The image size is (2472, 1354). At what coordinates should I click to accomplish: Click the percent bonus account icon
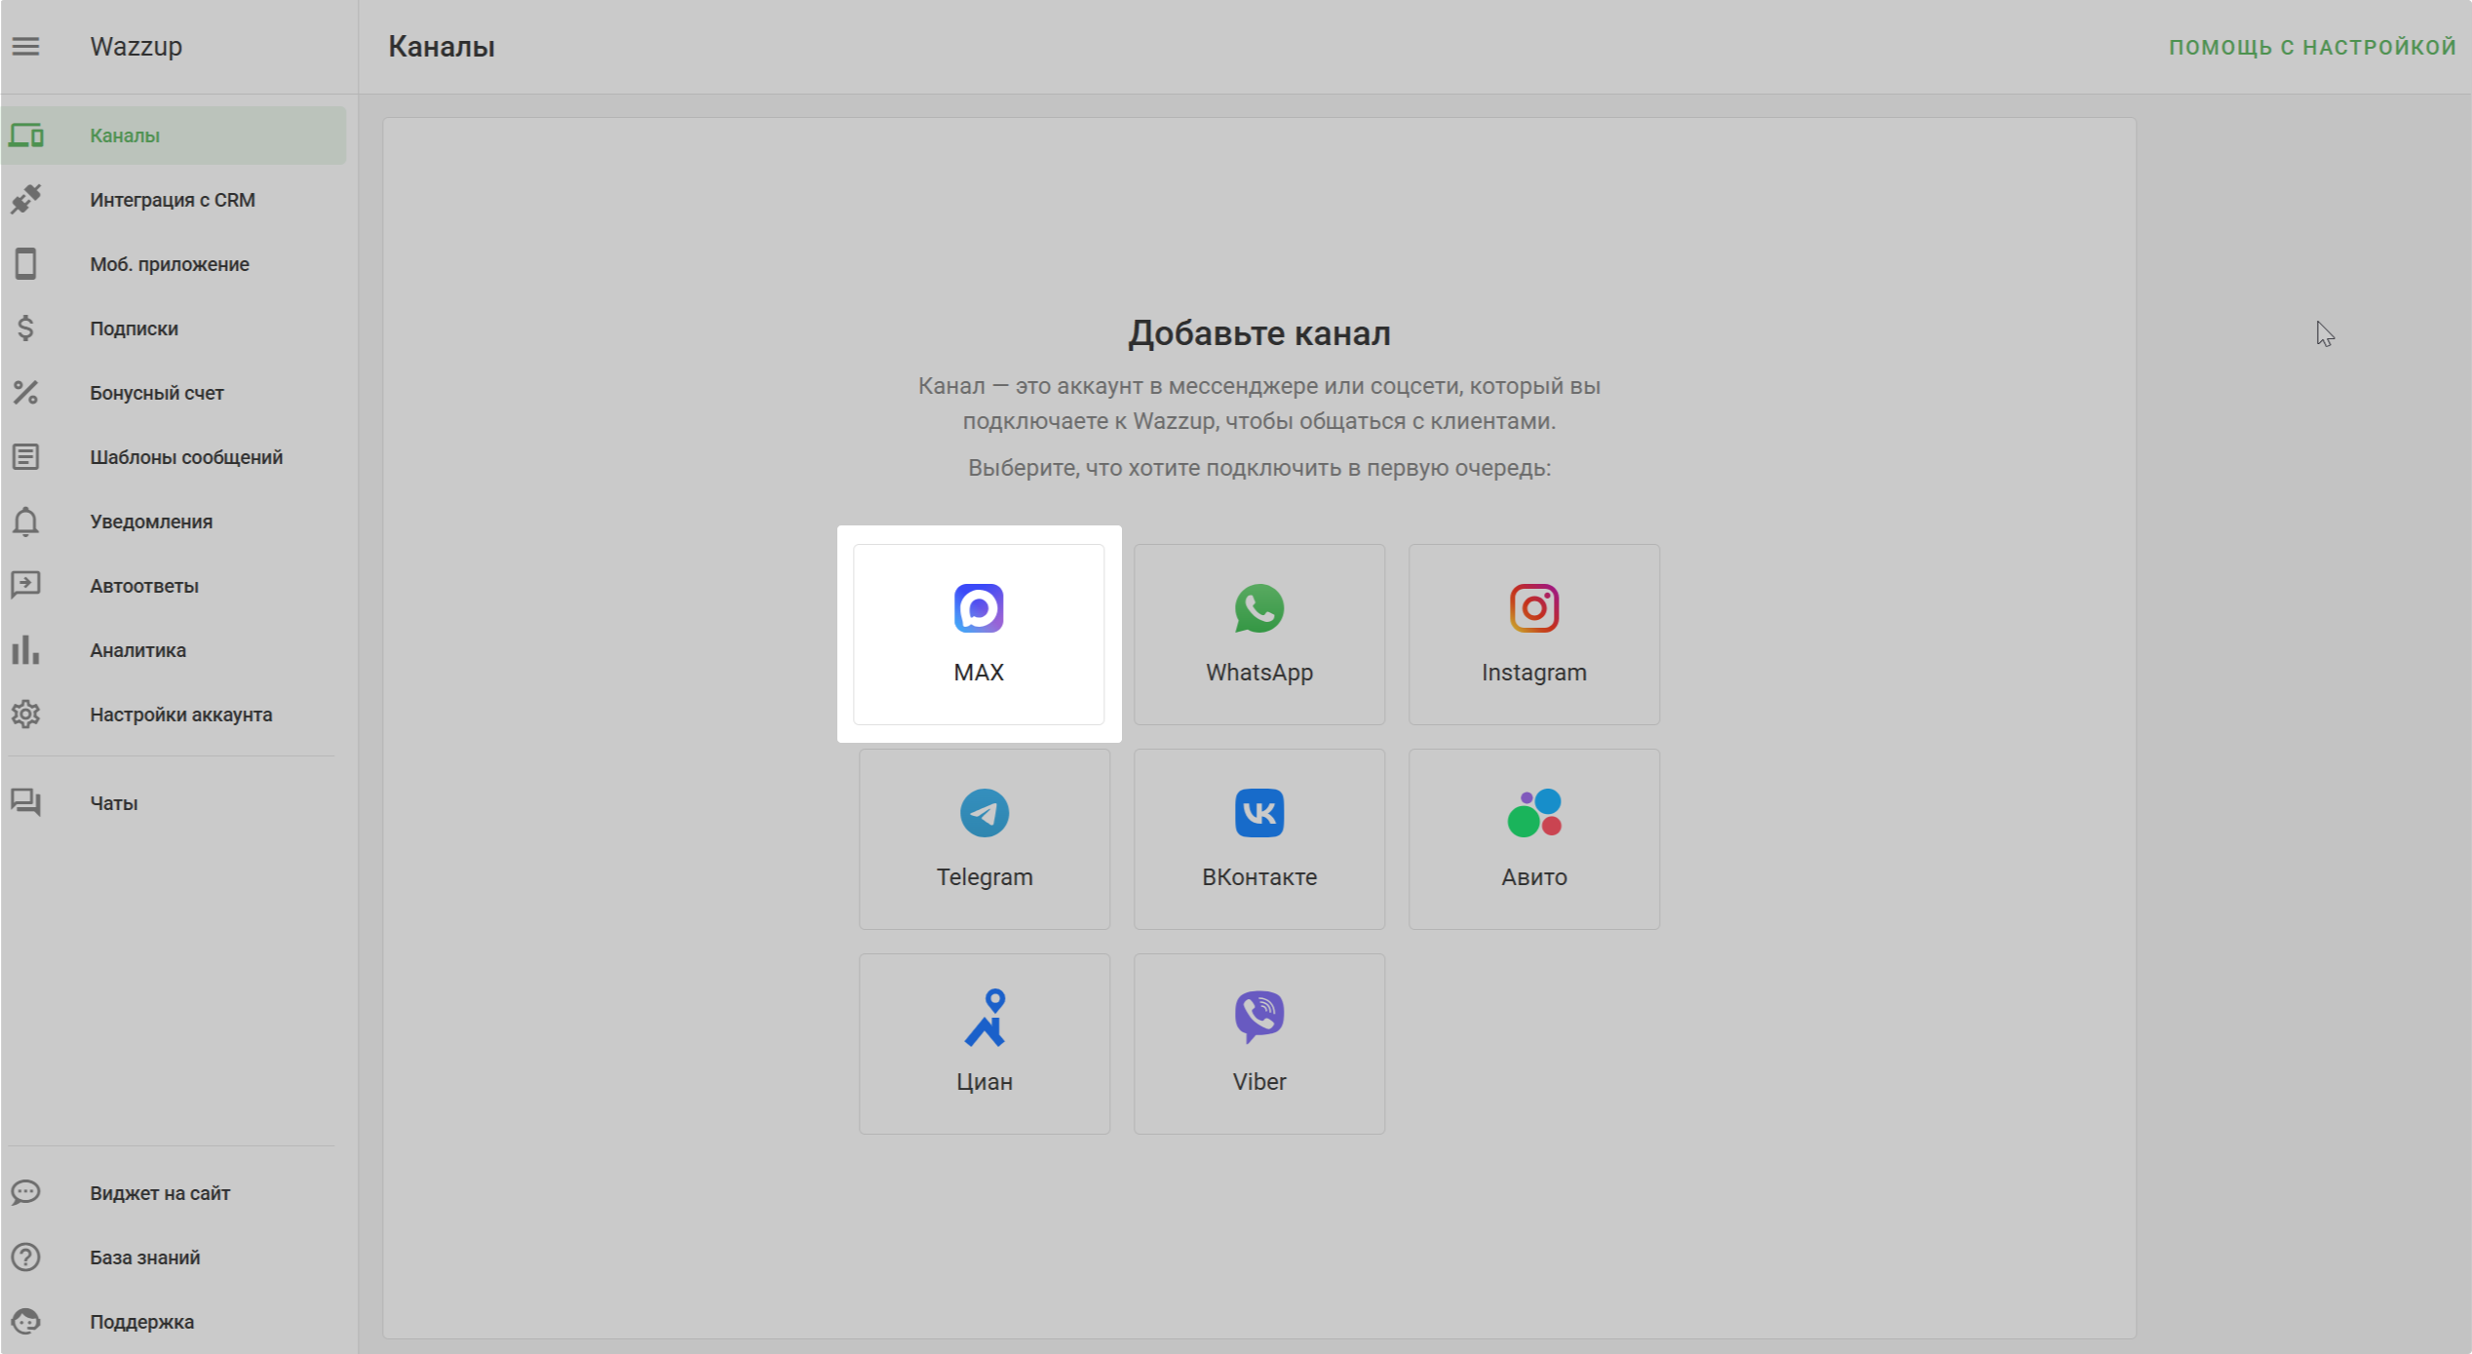(x=26, y=393)
